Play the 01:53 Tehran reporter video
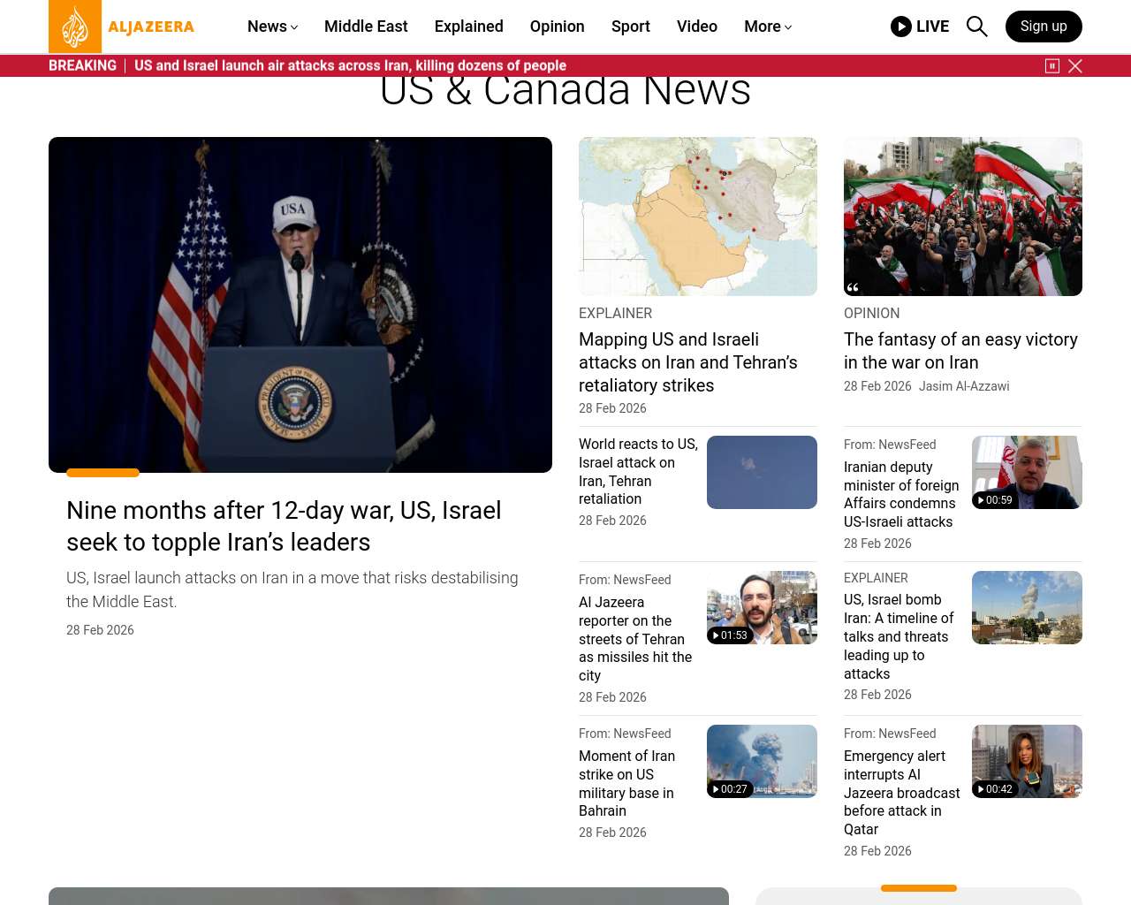1131x905 pixels. click(x=762, y=607)
